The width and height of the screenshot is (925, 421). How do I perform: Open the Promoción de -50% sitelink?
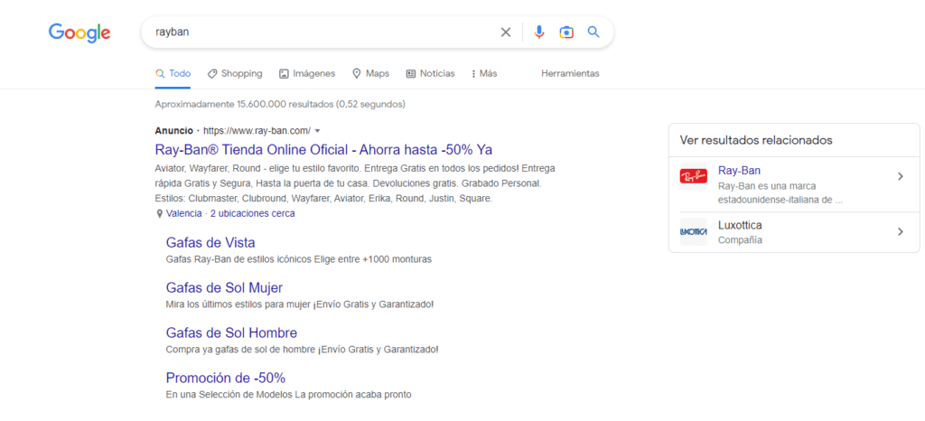[x=225, y=378]
